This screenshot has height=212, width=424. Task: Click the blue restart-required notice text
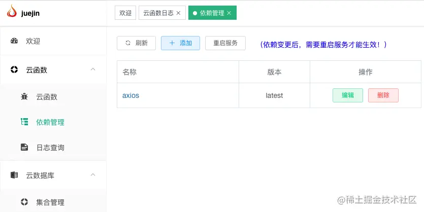323,45
